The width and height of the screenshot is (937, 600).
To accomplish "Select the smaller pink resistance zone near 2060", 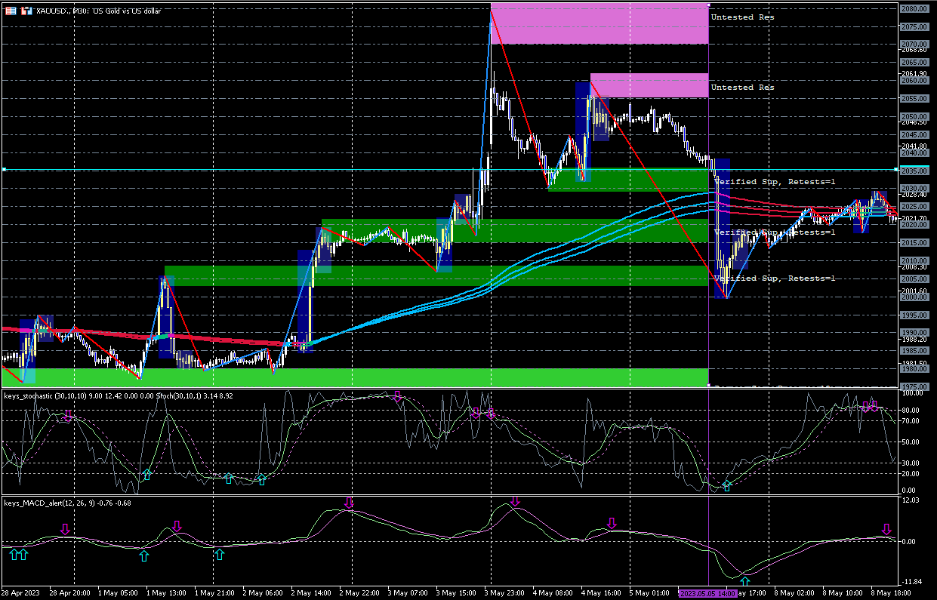I will click(649, 85).
